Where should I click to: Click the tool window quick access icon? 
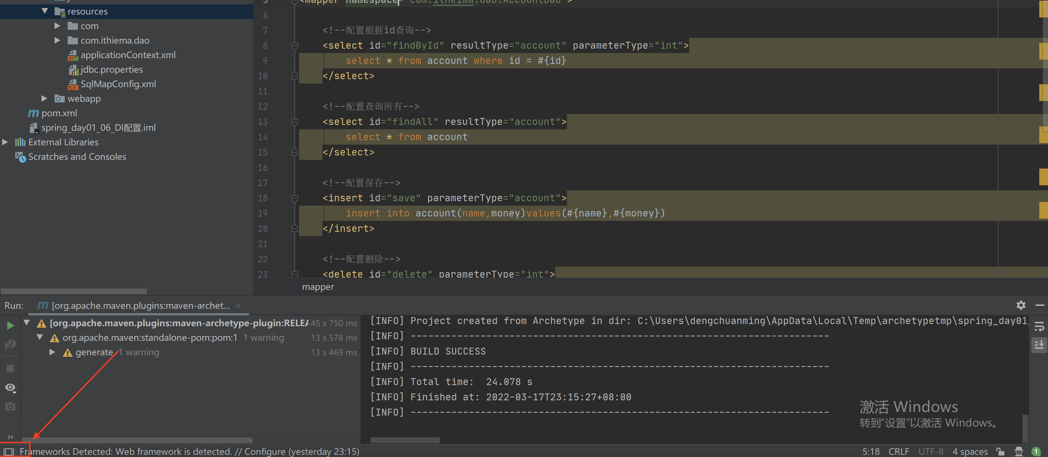8,451
